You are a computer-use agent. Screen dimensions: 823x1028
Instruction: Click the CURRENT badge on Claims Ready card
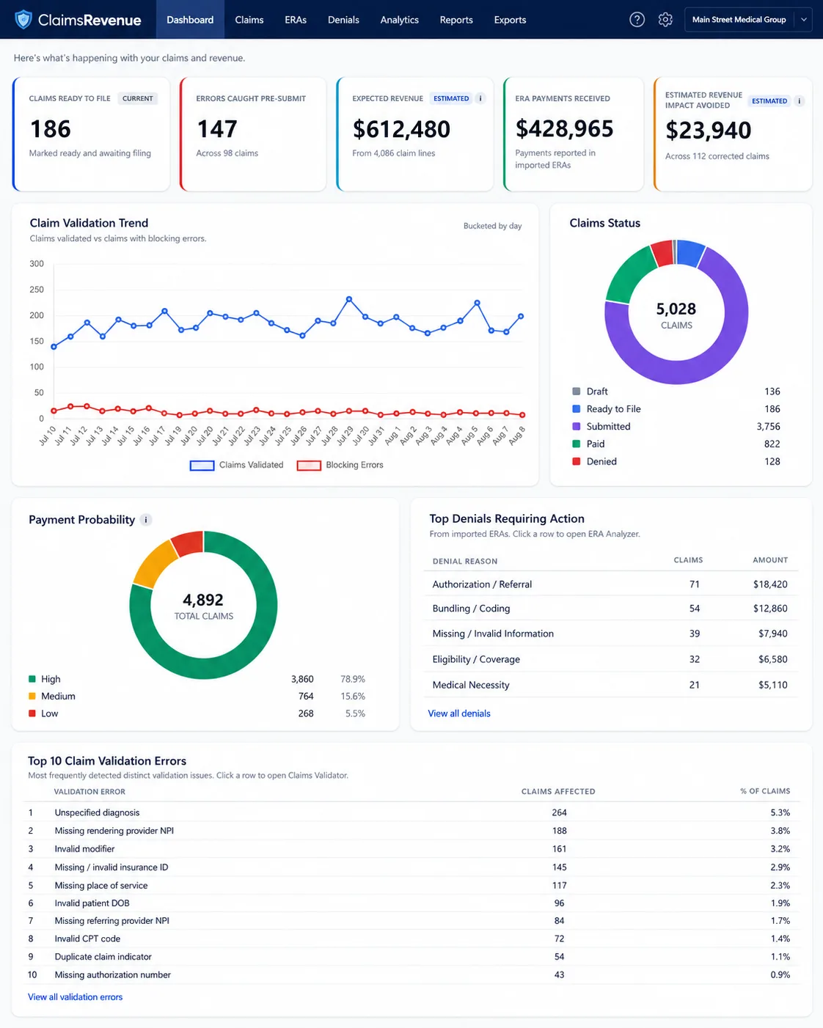point(138,98)
